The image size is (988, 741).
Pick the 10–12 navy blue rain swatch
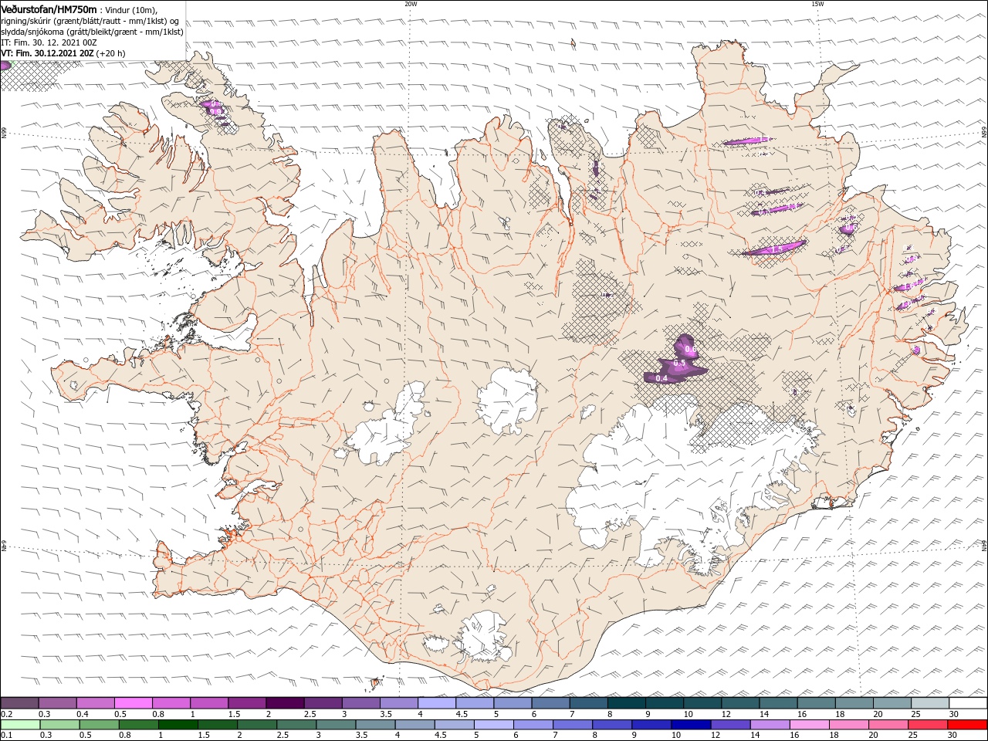coord(691,725)
